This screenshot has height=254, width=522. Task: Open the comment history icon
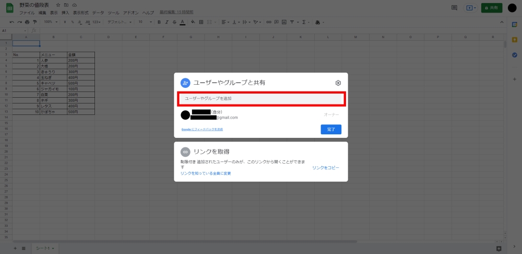454,8
